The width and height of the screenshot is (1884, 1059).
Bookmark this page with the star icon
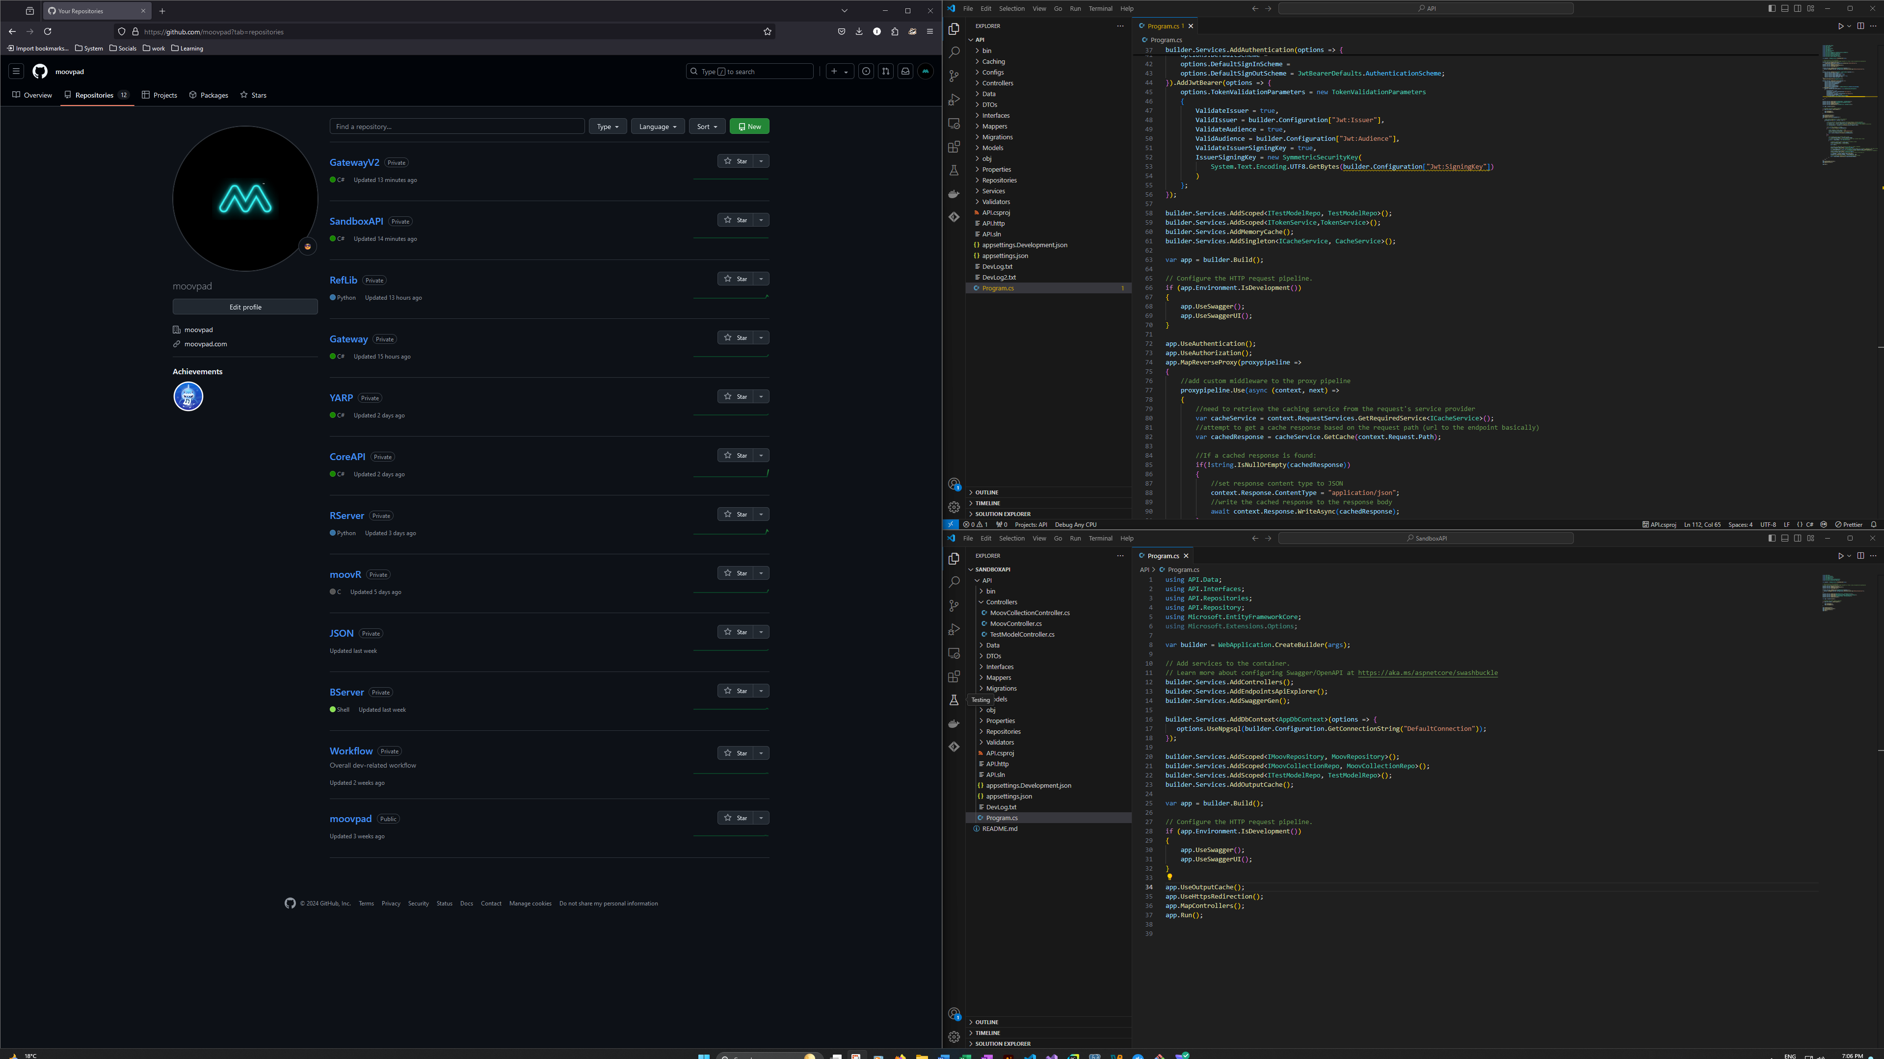(x=767, y=31)
